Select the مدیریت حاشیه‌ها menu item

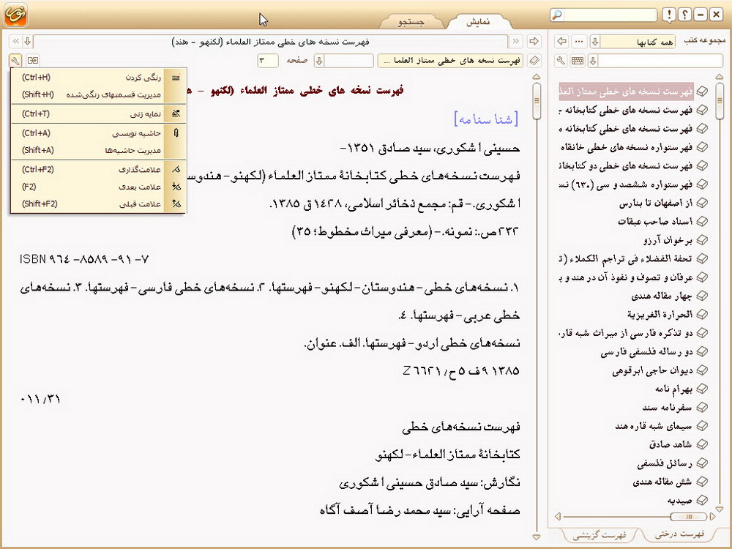pos(99,150)
